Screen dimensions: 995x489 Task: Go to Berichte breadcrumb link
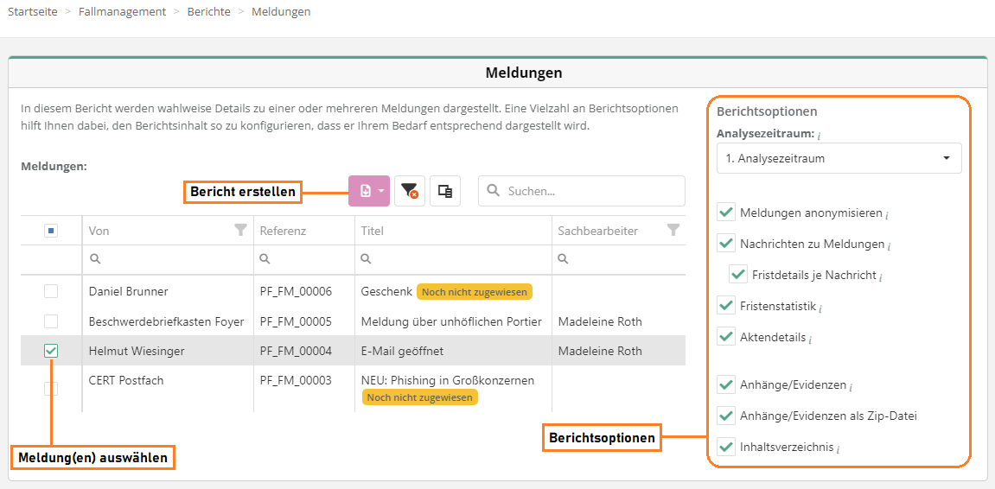pyautogui.click(x=208, y=12)
